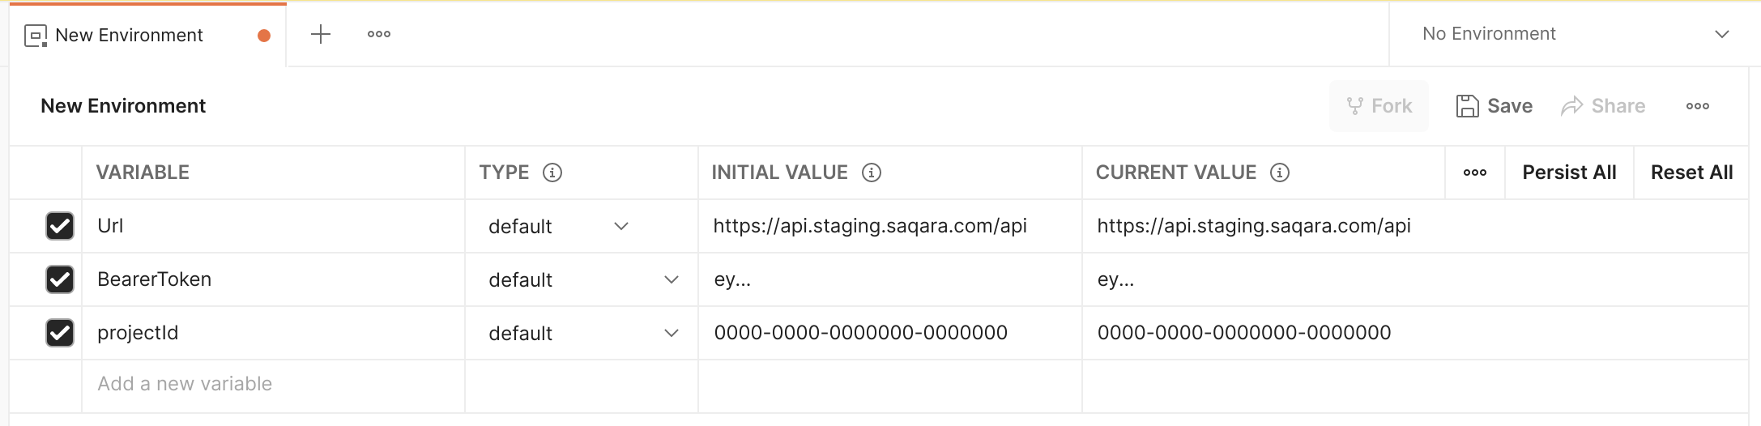The height and width of the screenshot is (426, 1761).
Task: Click the Share arrow icon
Action: (x=1572, y=106)
